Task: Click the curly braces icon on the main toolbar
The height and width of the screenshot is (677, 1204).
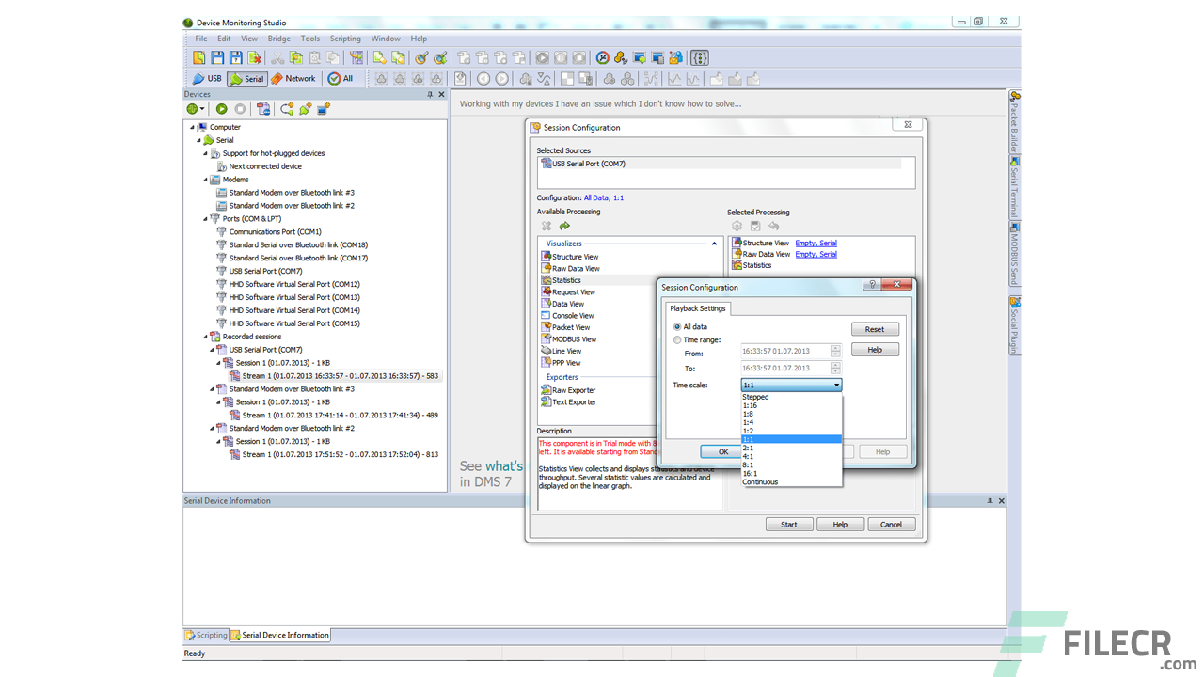Action: (x=700, y=58)
